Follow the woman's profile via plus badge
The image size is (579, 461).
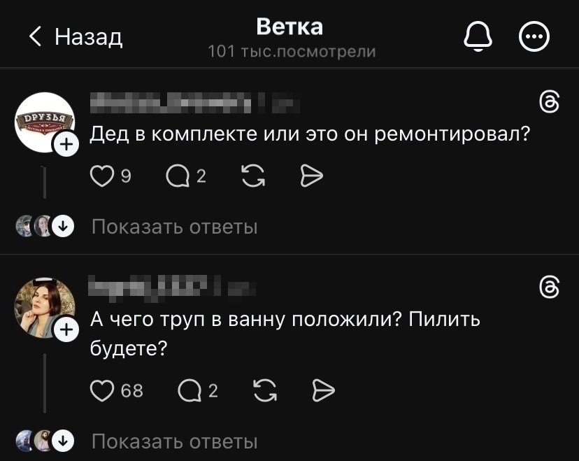(x=66, y=330)
